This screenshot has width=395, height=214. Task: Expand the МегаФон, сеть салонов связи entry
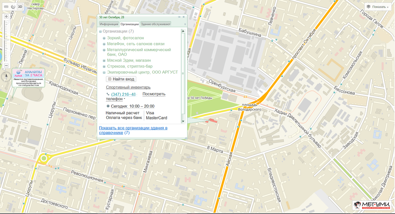coord(104,44)
